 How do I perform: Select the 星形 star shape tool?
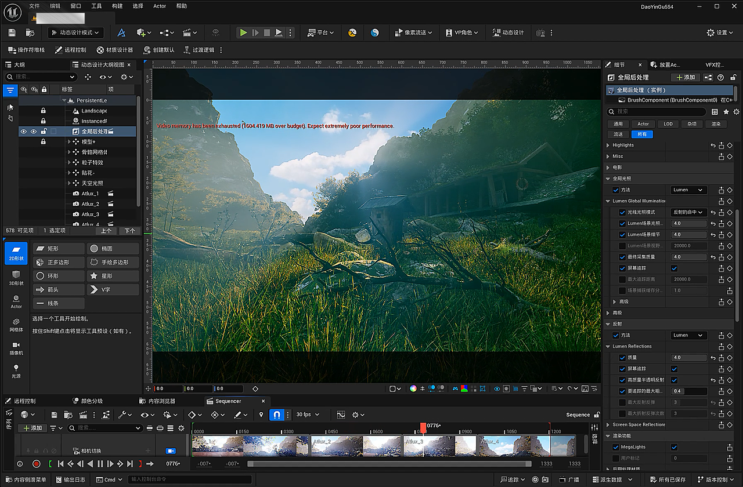click(113, 276)
